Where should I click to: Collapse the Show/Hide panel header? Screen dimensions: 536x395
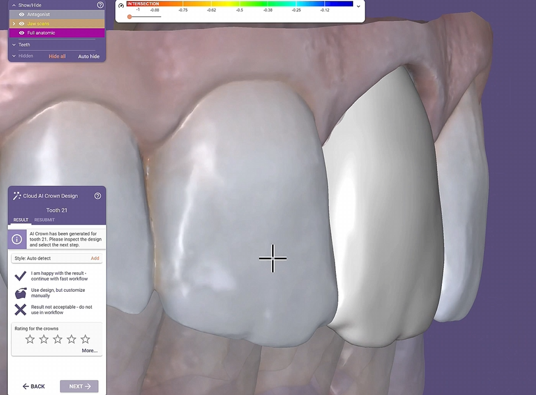coord(14,5)
